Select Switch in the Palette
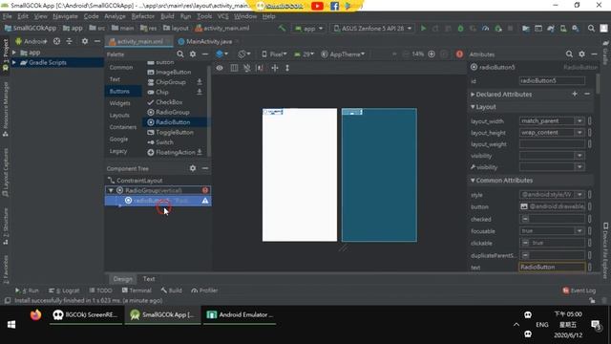Viewport: 611px width, 344px height. pos(164,142)
